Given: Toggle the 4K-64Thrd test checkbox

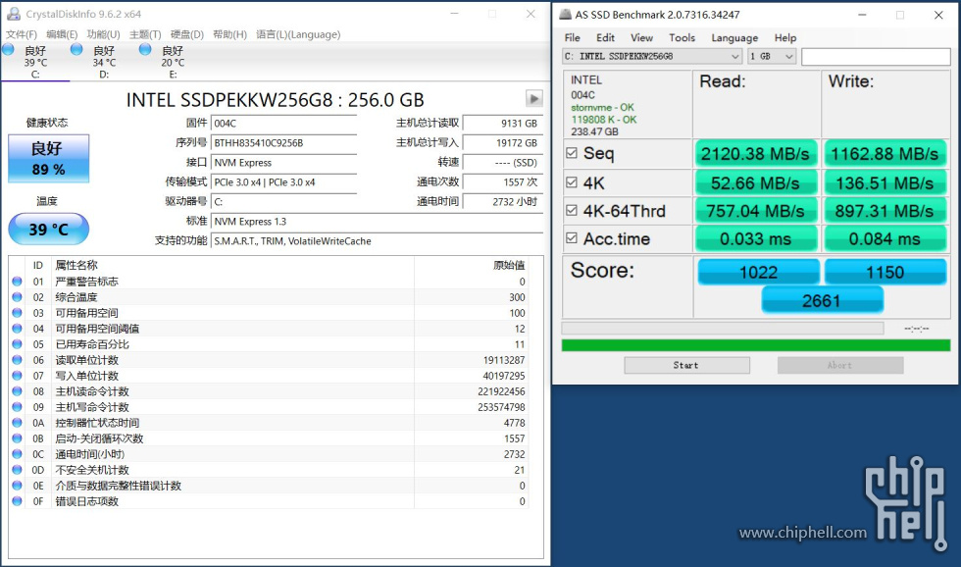Looking at the screenshot, I should (572, 210).
